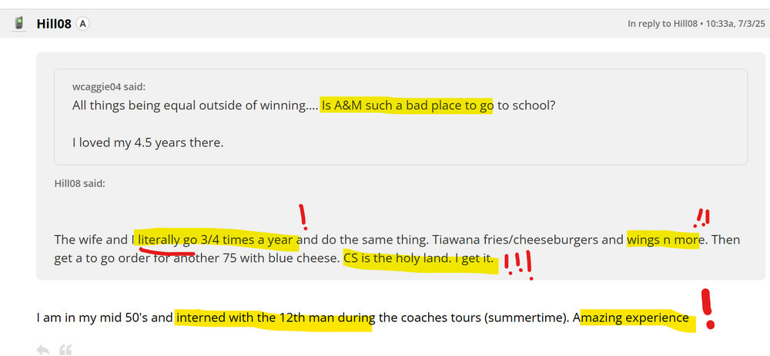This screenshot has height=356, width=770.
Task: Click the circled A badge next to Hill08
Action: 83,24
